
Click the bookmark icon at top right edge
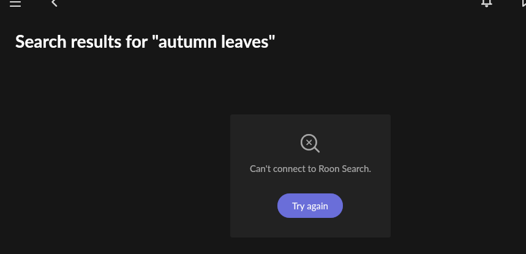point(524,3)
